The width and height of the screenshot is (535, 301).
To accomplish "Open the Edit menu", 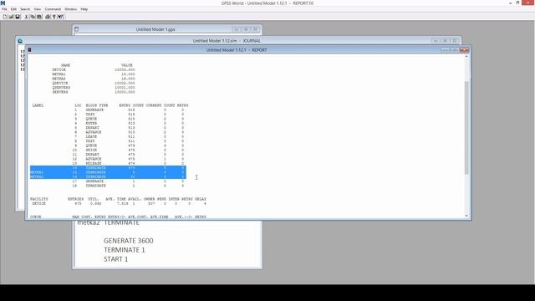I will click(x=13, y=9).
